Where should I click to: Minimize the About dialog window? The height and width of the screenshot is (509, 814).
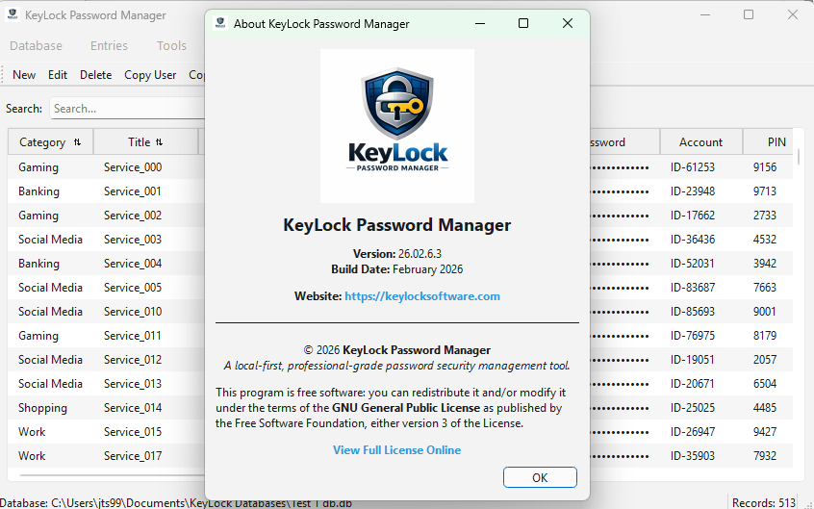[479, 24]
